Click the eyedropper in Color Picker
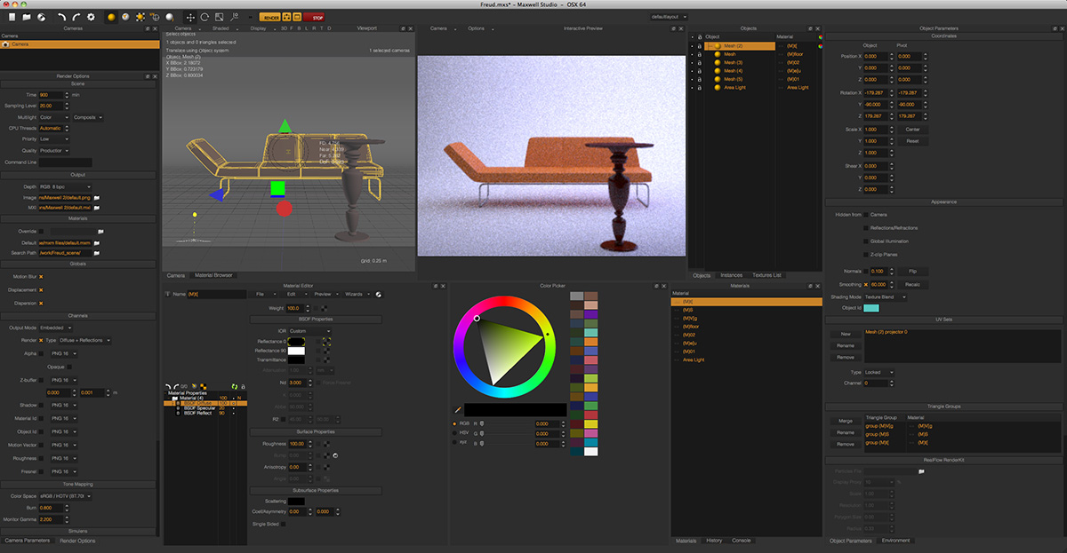The image size is (1067, 553). (458, 409)
